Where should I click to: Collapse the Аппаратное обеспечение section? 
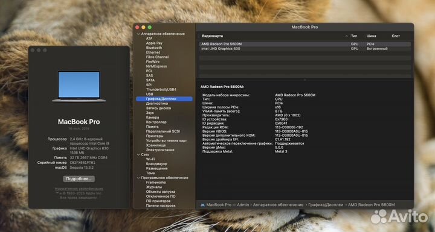coord(138,34)
